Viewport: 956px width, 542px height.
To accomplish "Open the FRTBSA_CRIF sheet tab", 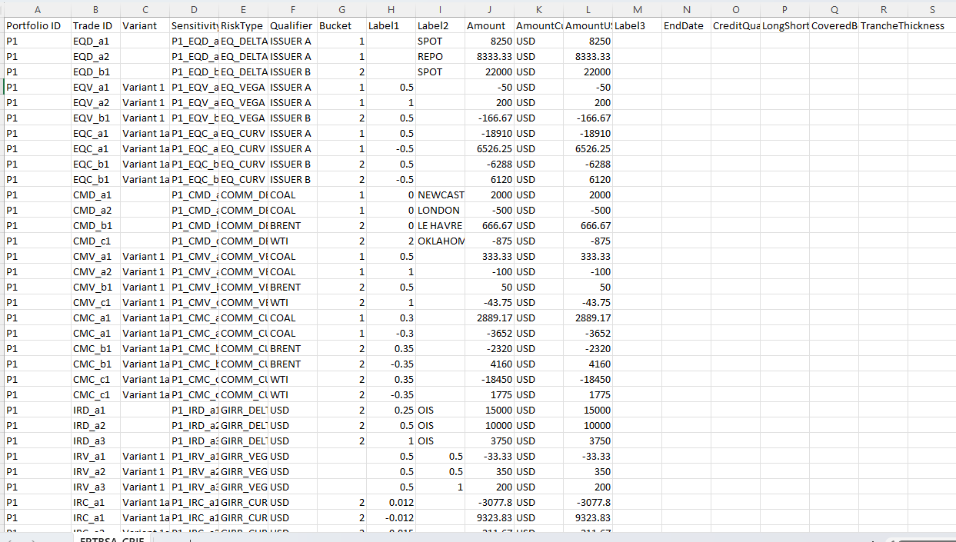I will (x=113, y=540).
